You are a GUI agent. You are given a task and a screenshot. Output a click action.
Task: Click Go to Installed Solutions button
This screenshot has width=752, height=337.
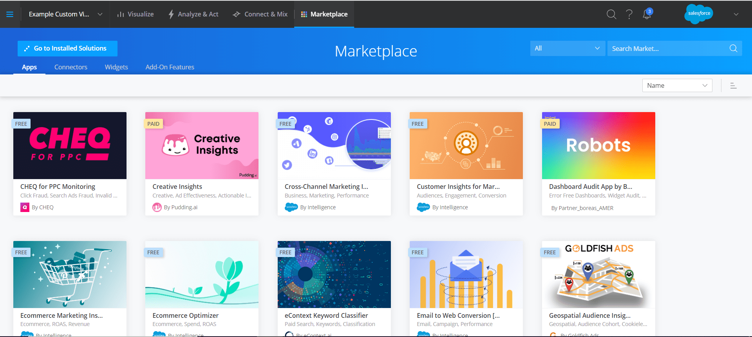(67, 48)
